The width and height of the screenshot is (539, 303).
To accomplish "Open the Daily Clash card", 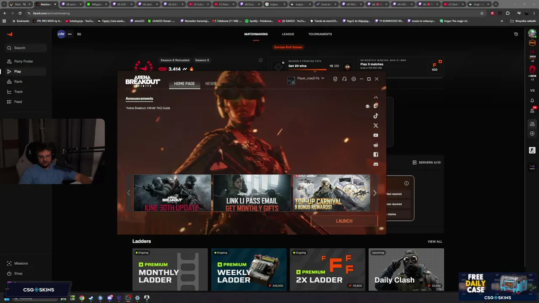I will click(x=406, y=269).
